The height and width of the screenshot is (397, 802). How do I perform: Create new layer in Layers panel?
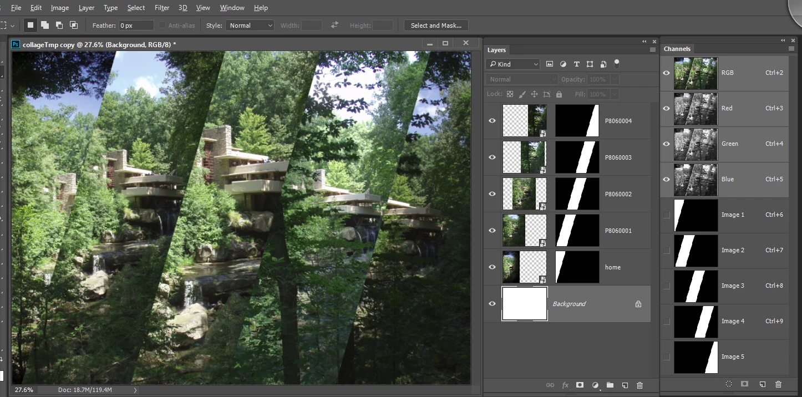click(625, 385)
